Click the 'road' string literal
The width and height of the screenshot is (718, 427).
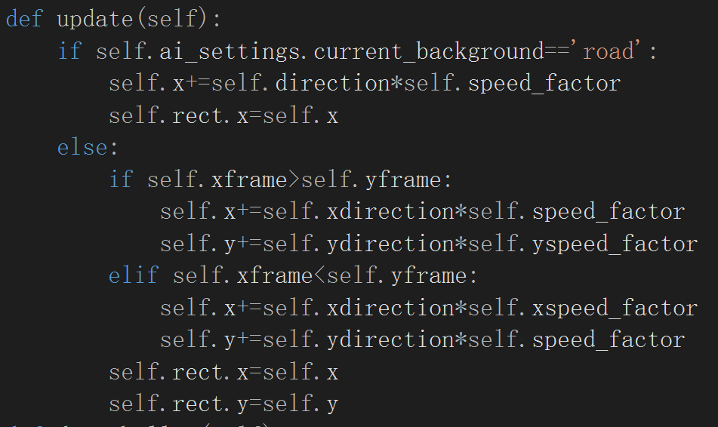[609, 51]
